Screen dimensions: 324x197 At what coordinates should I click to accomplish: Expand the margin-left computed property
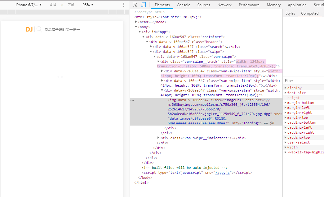pos(285,108)
